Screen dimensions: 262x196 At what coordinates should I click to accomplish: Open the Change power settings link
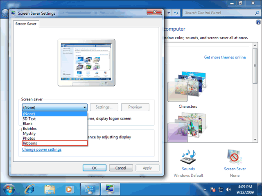point(42,149)
